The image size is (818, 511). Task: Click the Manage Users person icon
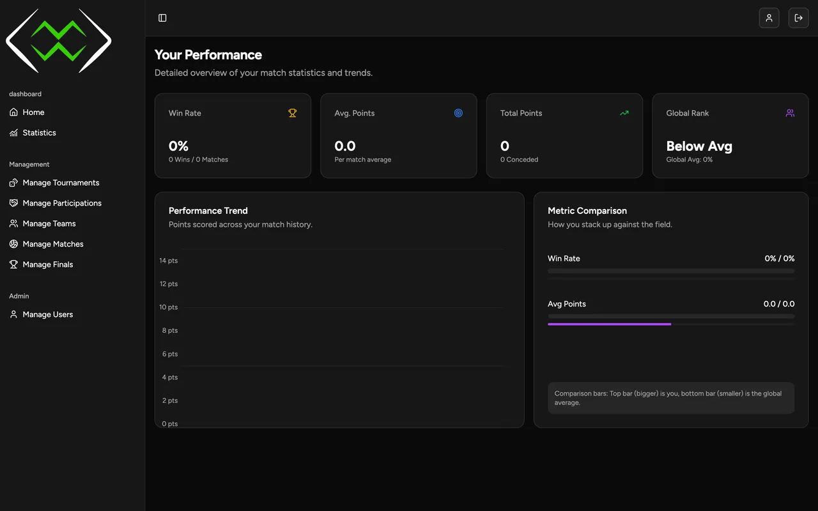pyautogui.click(x=13, y=314)
